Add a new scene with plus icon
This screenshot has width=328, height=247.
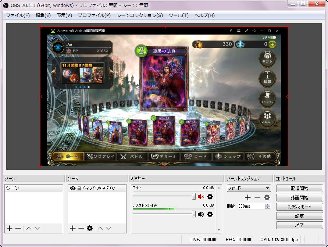(x=10, y=228)
